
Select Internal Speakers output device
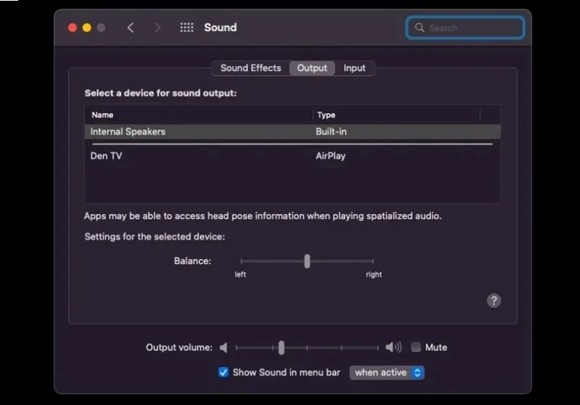pyautogui.click(x=292, y=132)
